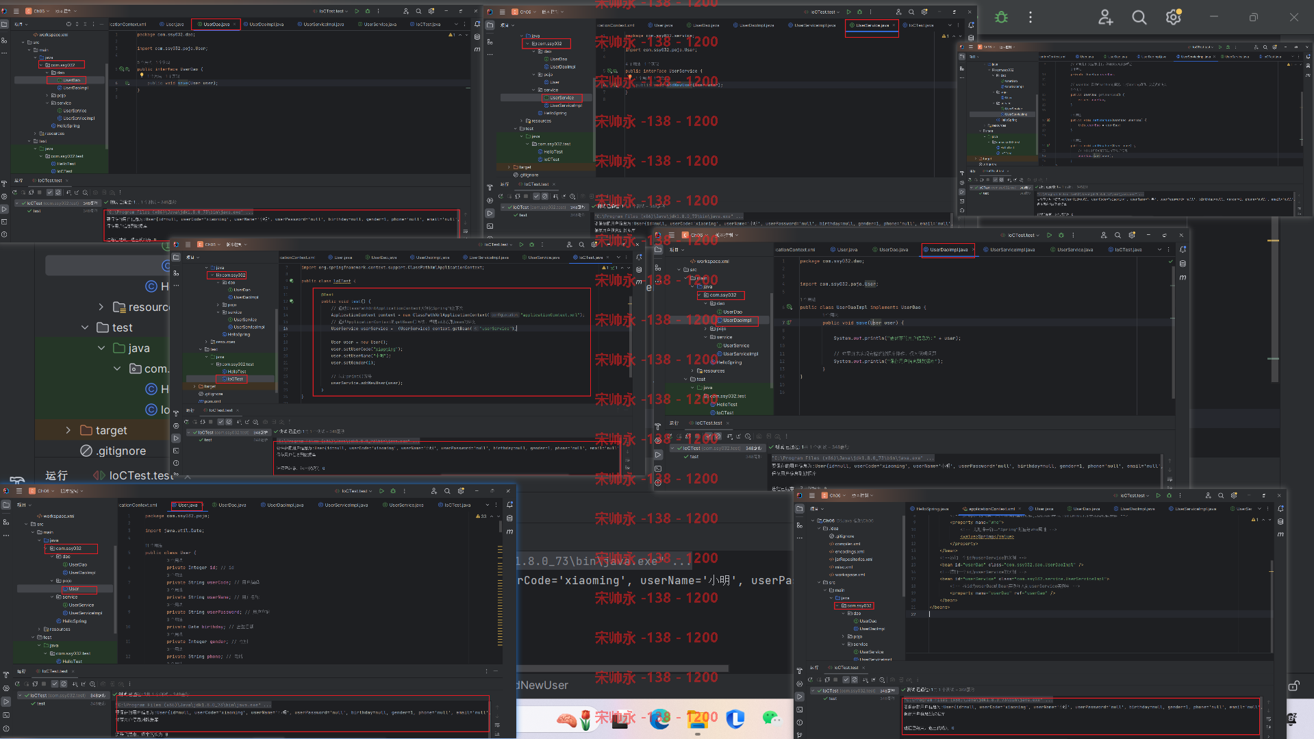Click Debug bug icon in UserDaoImpl.java code window
1314x739 pixels.
[x=1061, y=235]
